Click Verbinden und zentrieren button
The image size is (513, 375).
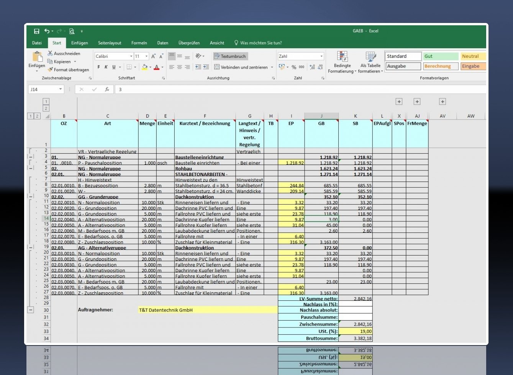pos(241,67)
